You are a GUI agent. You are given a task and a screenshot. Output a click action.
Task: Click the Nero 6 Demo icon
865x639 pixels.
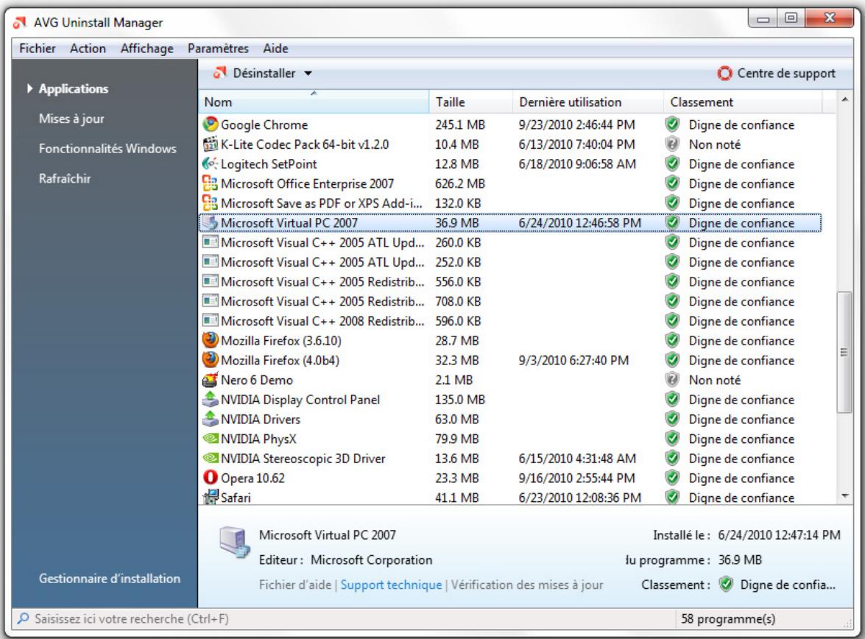point(211,380)
